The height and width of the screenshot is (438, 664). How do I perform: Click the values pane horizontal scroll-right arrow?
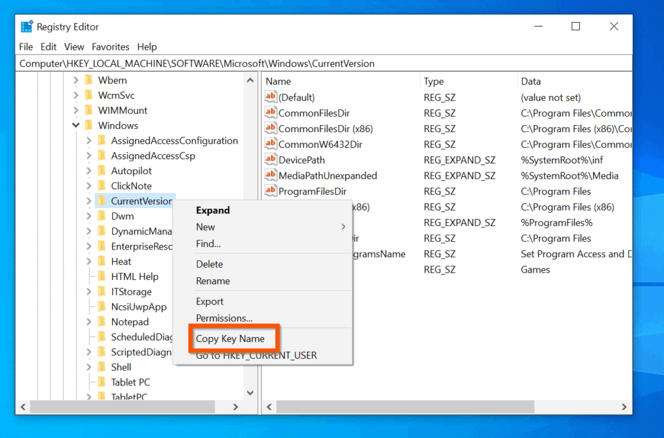coord(624,407)
